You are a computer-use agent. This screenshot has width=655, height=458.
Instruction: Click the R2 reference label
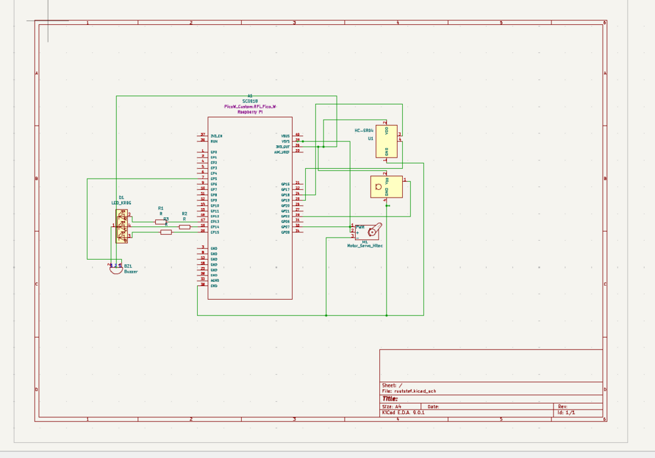tap(184, 213)
